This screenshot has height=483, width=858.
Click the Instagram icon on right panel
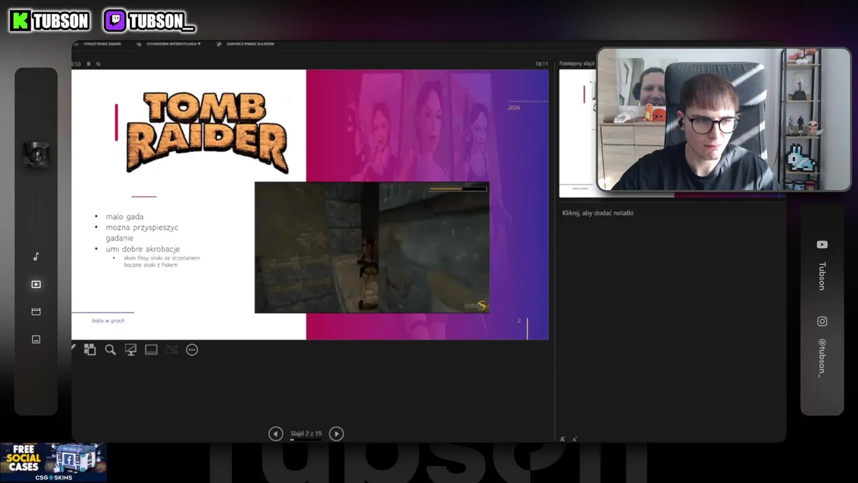tap(822, 321)
